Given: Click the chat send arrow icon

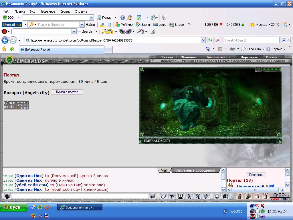Looking at the screenshot, I should tap(153, 197).
